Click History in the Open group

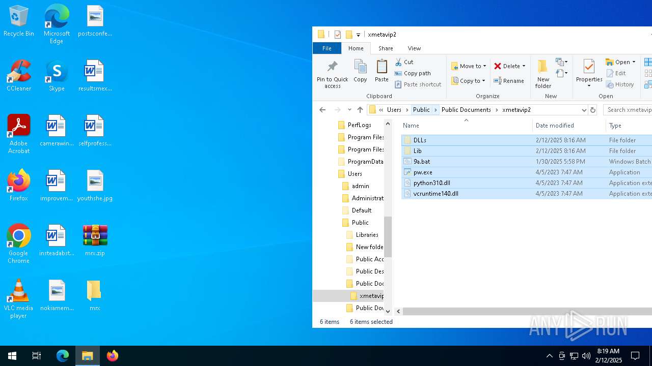coord(620,84)
